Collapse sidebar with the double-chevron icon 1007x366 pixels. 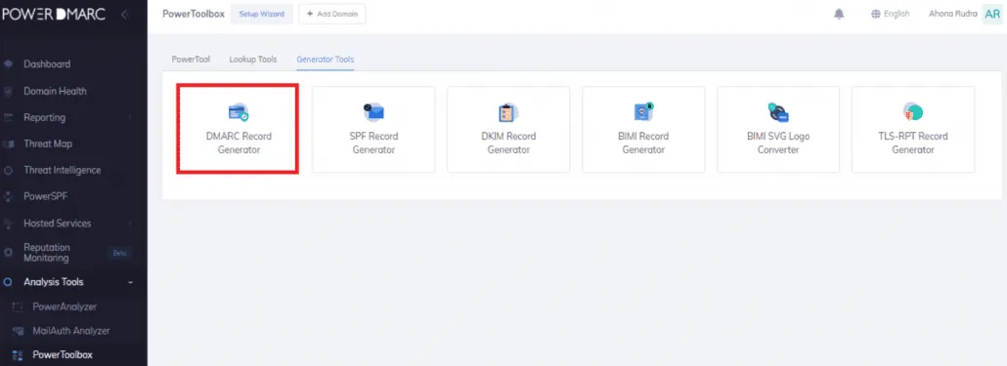point(125,14)
